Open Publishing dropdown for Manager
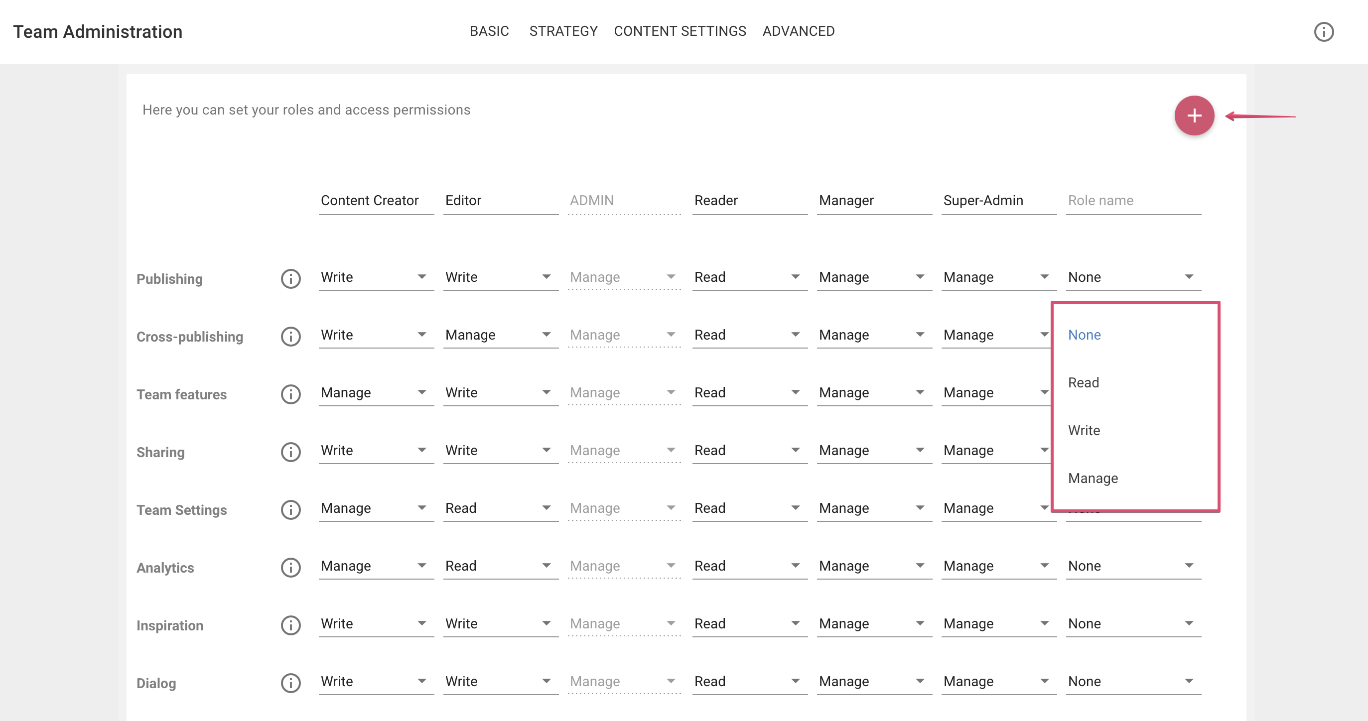This screenshot has height=721, width=1368. click(874, 277)
